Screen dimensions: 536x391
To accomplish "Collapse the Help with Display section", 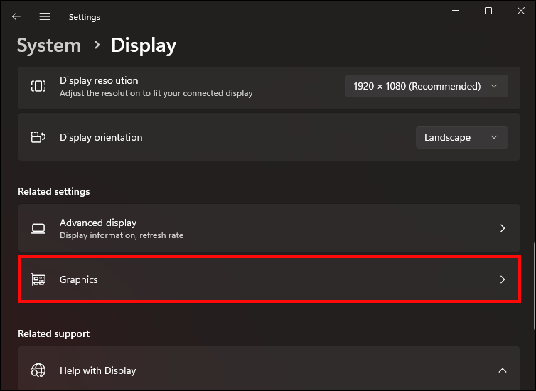I will pyautogui.click(x=503, y=370).
